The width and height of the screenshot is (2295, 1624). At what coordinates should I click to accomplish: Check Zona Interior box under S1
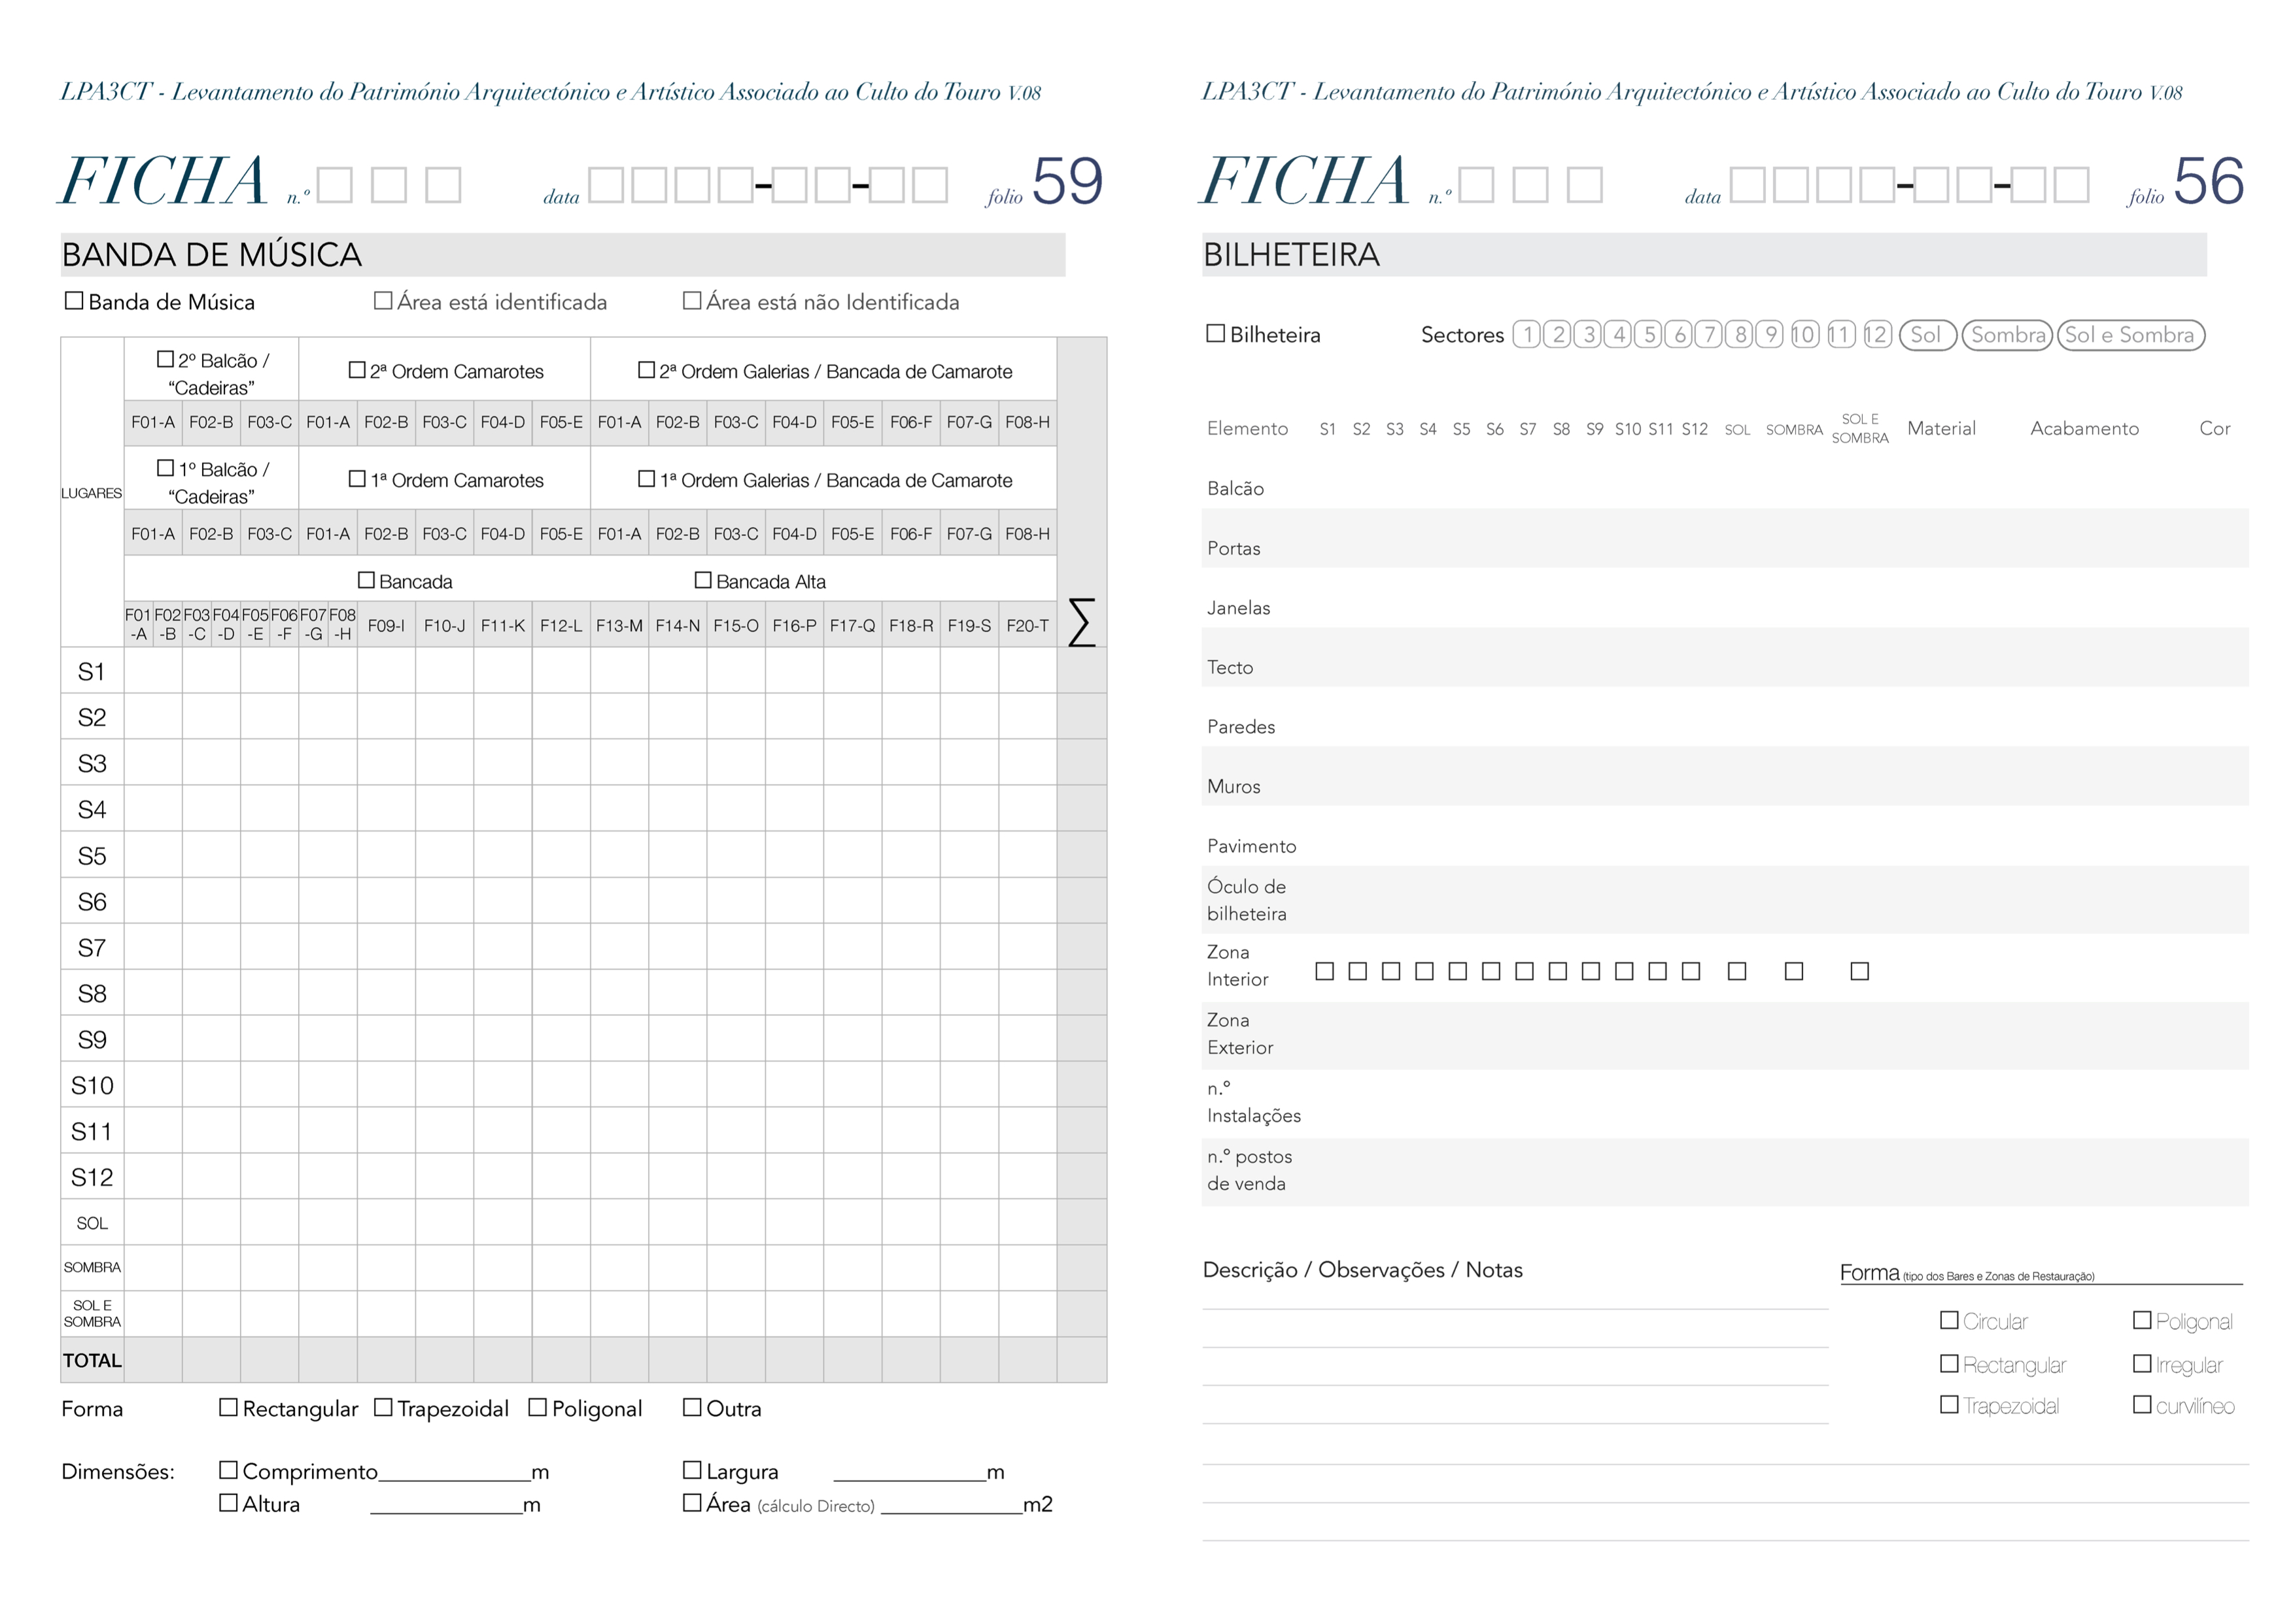1324,970
